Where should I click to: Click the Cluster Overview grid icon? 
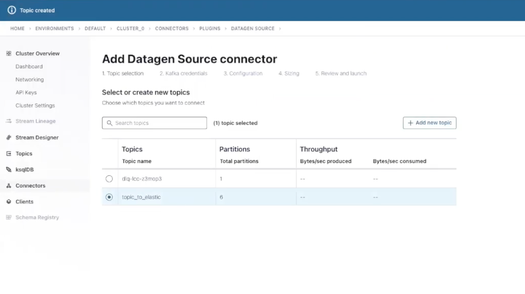9,53
